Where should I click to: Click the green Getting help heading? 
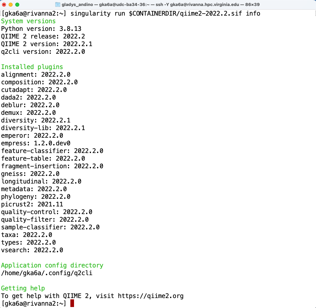[x=23, y=288]
